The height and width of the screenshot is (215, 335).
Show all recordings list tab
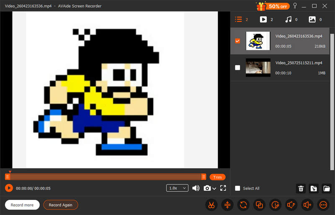242,19
